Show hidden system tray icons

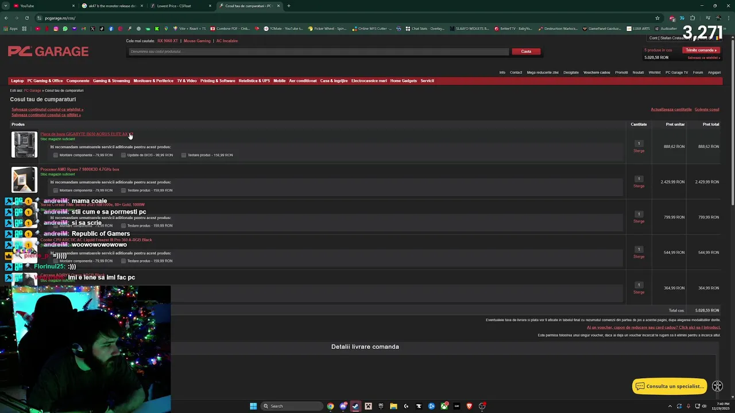671,406
